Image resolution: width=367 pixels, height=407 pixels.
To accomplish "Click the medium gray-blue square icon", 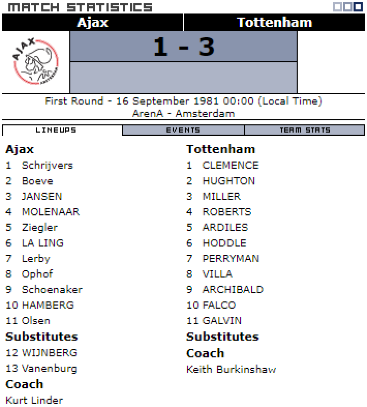I will pyautogui.click(x=348, y=7).
